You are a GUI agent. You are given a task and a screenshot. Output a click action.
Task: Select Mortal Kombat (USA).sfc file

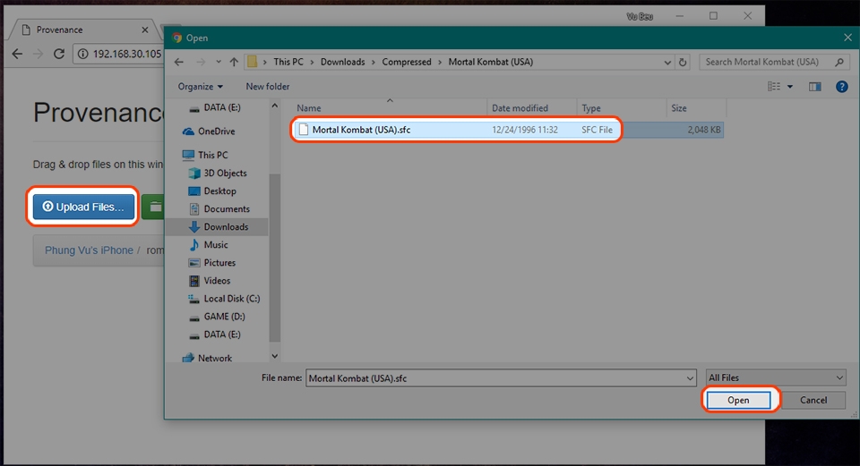(x=509, y=130)
